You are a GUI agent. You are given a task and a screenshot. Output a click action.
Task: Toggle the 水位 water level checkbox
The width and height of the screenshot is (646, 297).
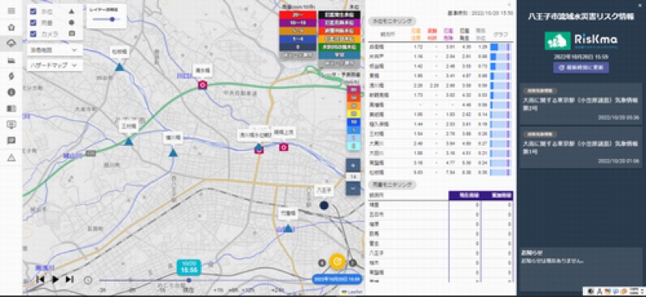(x=33, y=11)
